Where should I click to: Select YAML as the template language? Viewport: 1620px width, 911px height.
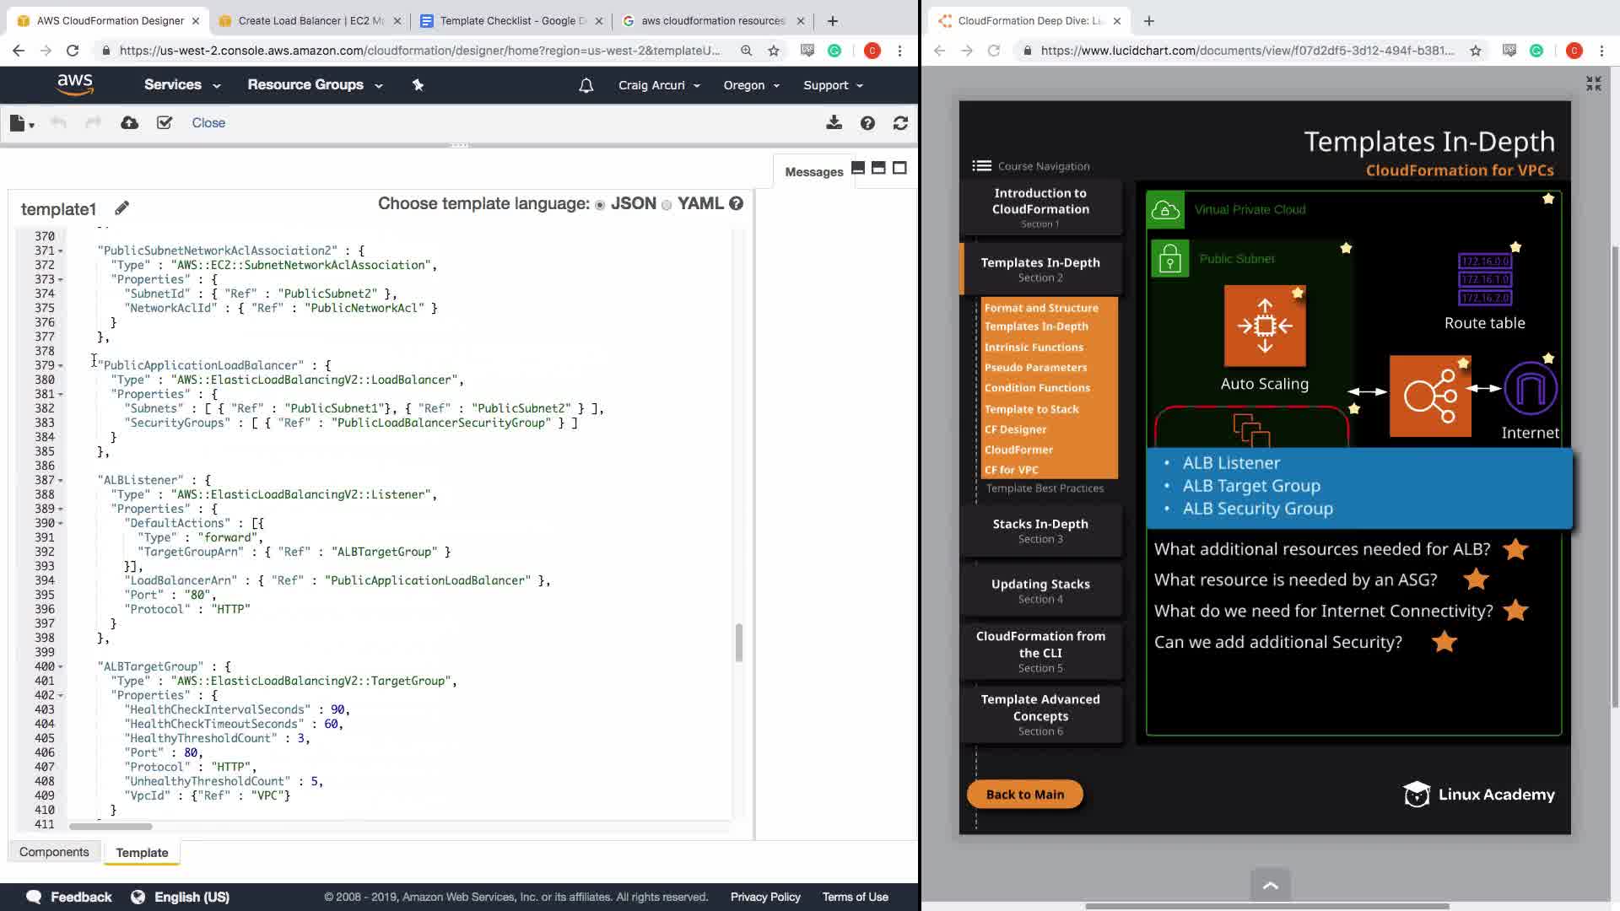pyautogui.click(x=667, y=205)
